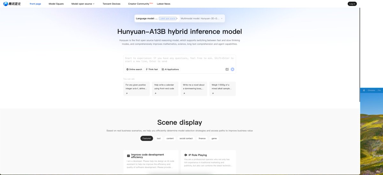Click the improve code development card icon
The image size is (383, 175).
point(128,156)
